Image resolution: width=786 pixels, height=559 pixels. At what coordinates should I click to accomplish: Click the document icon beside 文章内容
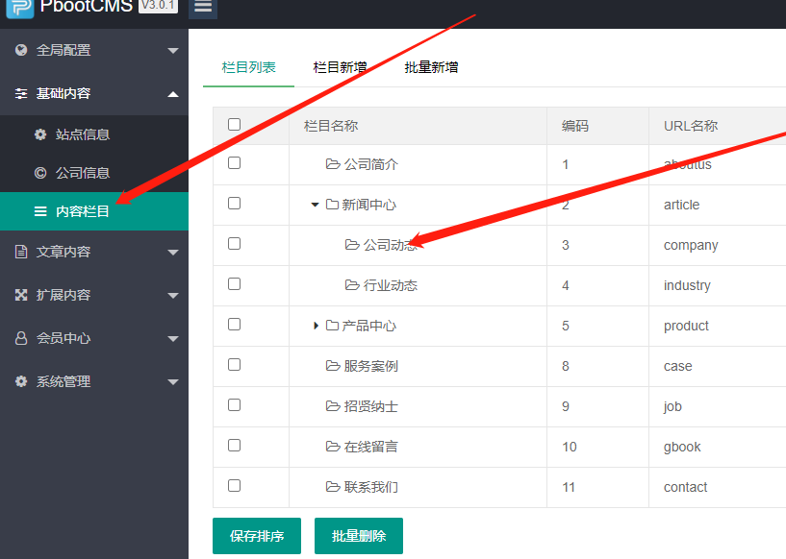(21, 252)
